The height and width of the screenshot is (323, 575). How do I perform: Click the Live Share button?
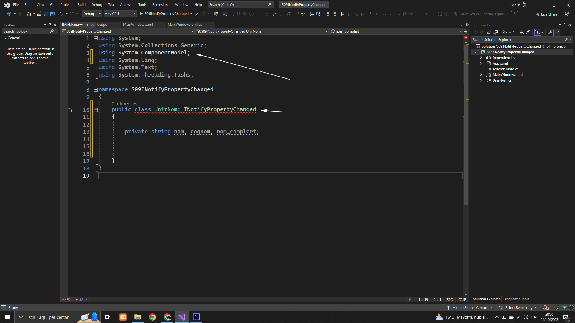(546, 14)
